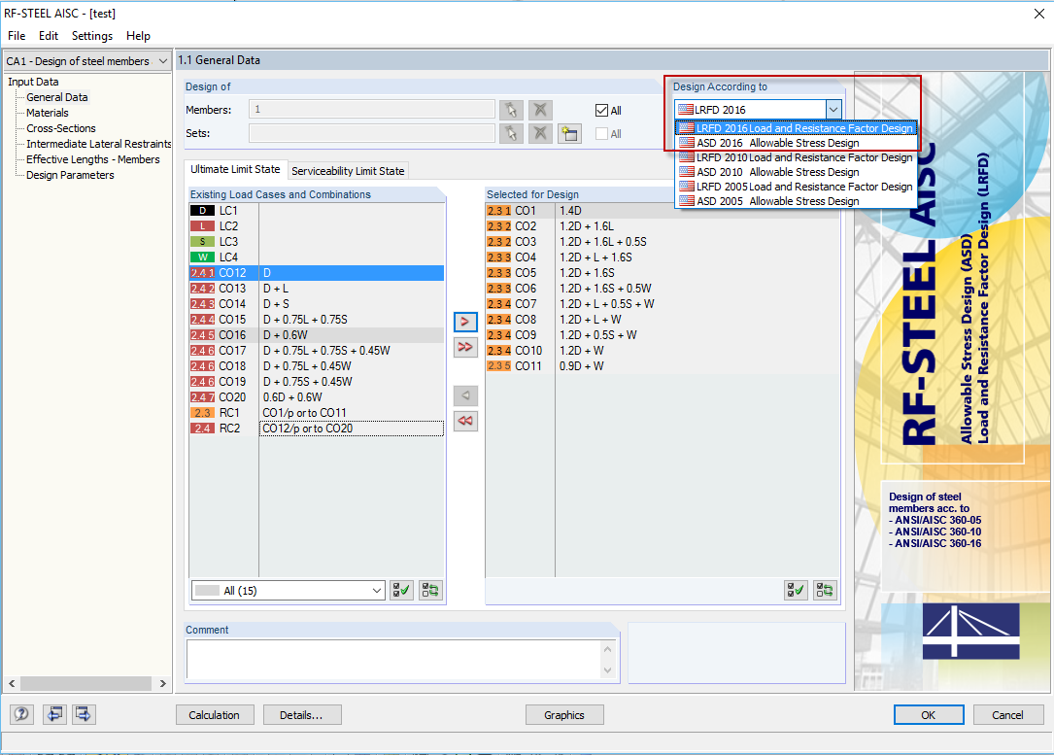Delete sets list icon in Sets row

[x=540, y=133]
